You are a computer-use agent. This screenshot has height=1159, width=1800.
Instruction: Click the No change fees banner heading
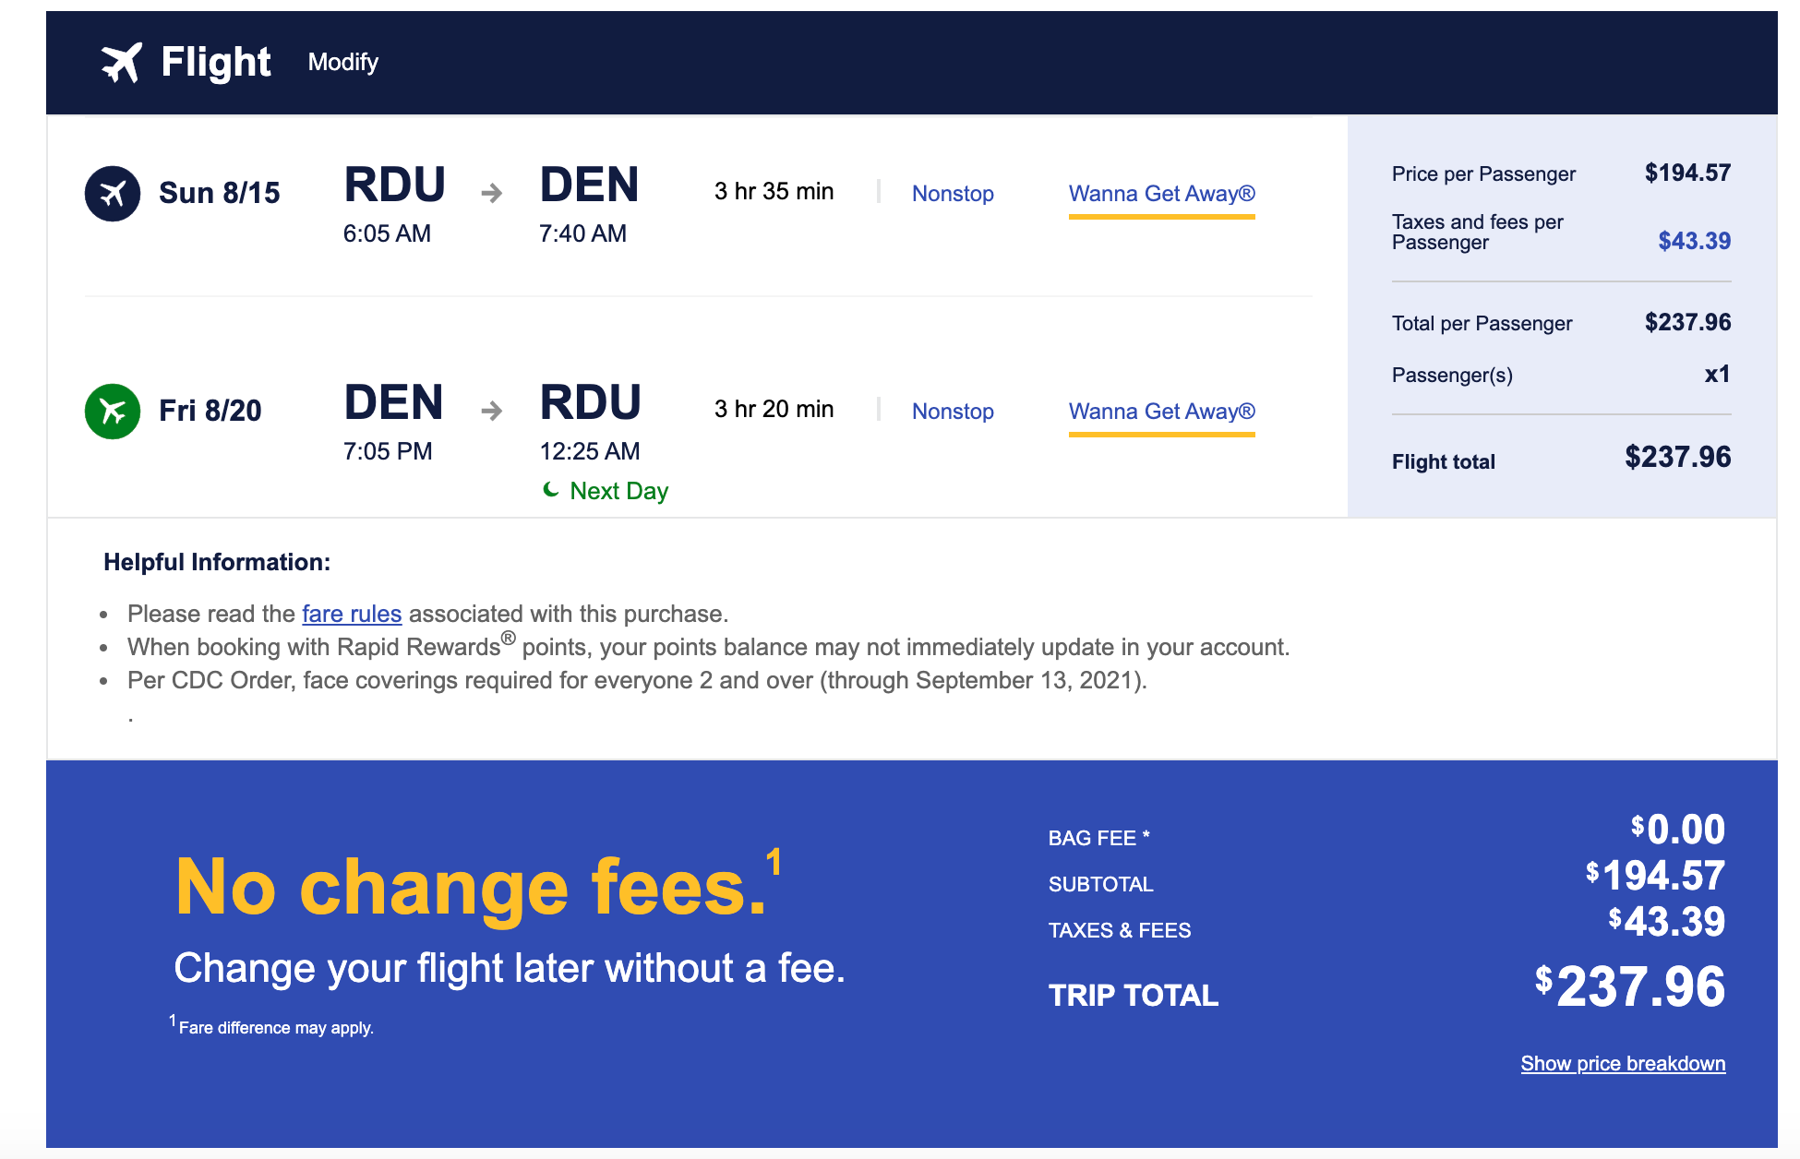(471, 888)
